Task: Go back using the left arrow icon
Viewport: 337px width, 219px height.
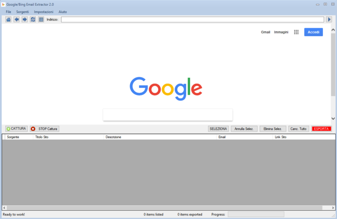Action: tap(17, 19)
